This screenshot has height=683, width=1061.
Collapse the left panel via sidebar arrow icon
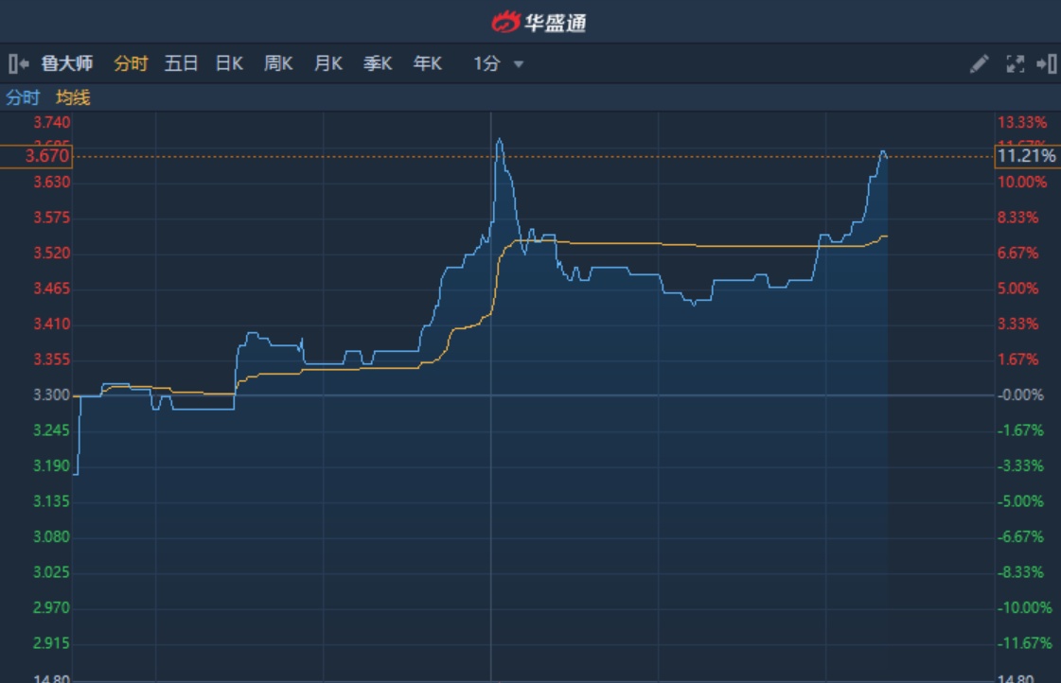18,63
